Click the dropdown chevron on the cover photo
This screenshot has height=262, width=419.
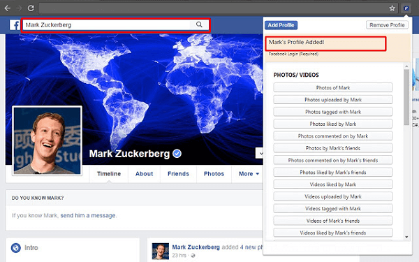click(260, 153)
